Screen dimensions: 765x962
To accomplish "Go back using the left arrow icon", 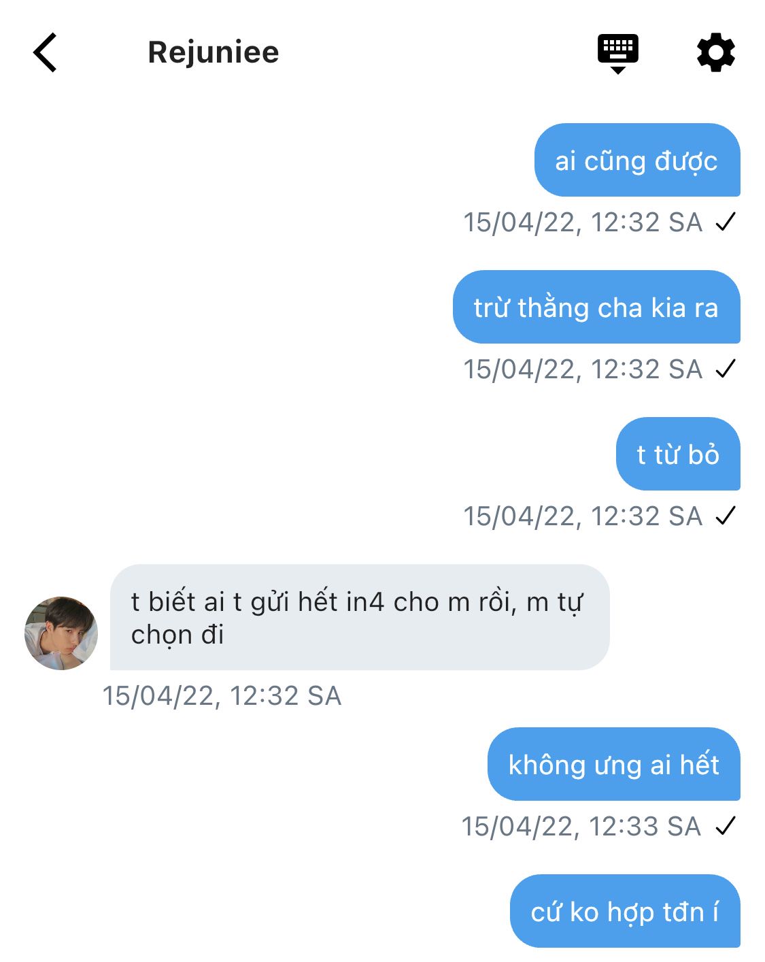I will (x=46, y=52).
